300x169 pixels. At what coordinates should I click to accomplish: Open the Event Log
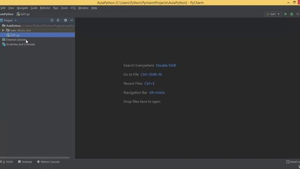[x=293, y=162]
